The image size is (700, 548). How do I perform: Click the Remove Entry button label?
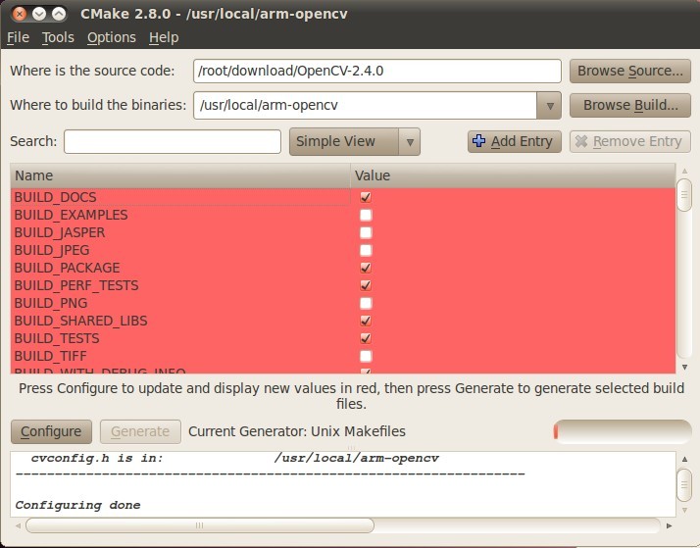pyautogui.click(x=637, y=141)
